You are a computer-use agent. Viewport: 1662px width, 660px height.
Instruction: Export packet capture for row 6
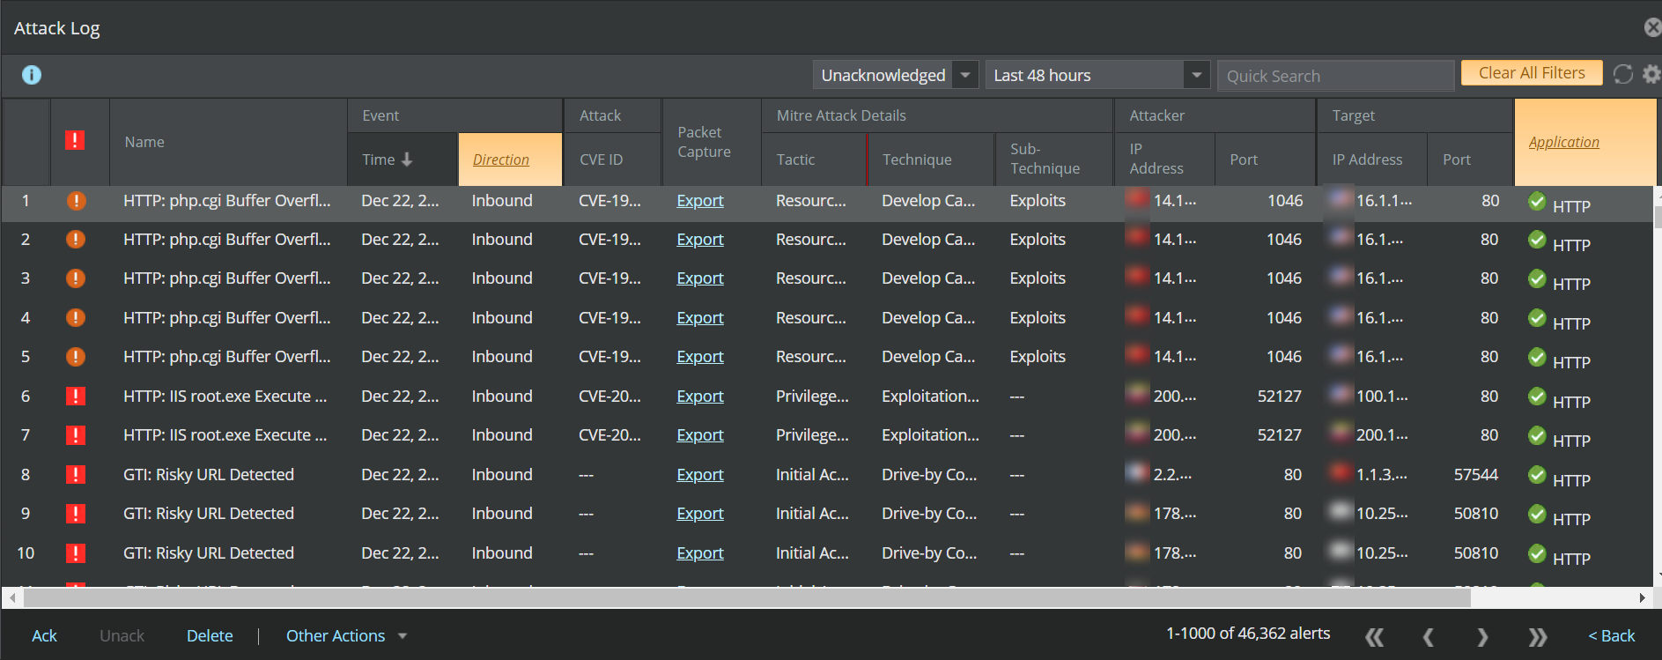click(700, 397)
